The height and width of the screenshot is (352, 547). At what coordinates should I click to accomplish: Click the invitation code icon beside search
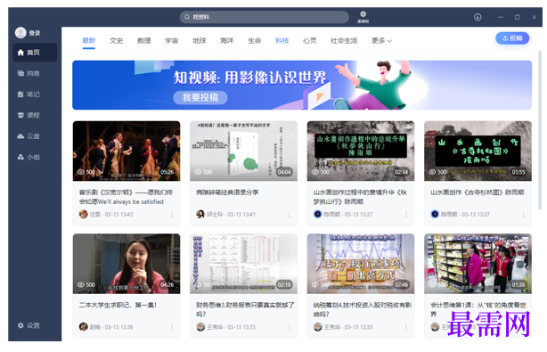point(363,16)
